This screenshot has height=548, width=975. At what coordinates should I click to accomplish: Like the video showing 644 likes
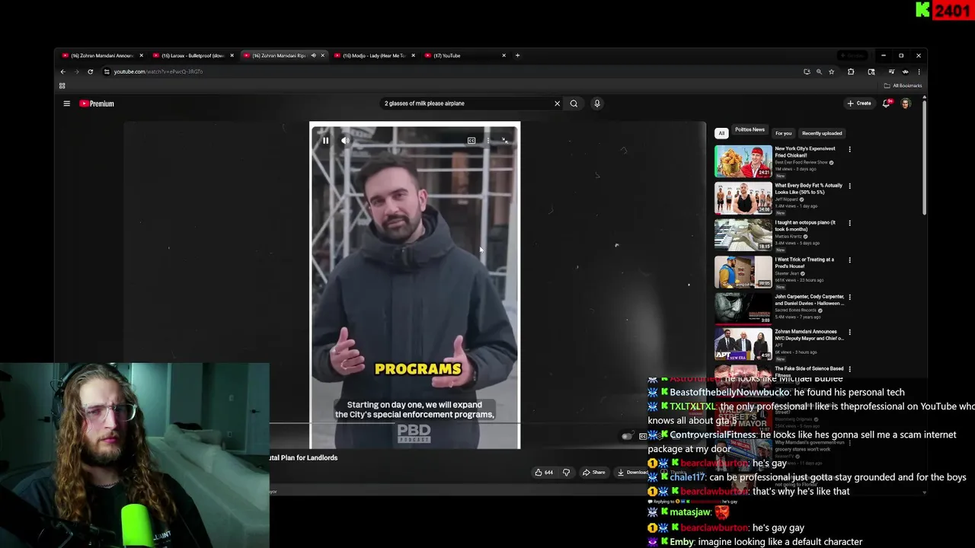coord(544,472)
